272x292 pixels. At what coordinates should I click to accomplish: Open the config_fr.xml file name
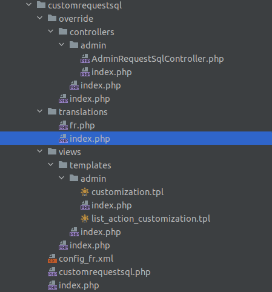[86, 259]
